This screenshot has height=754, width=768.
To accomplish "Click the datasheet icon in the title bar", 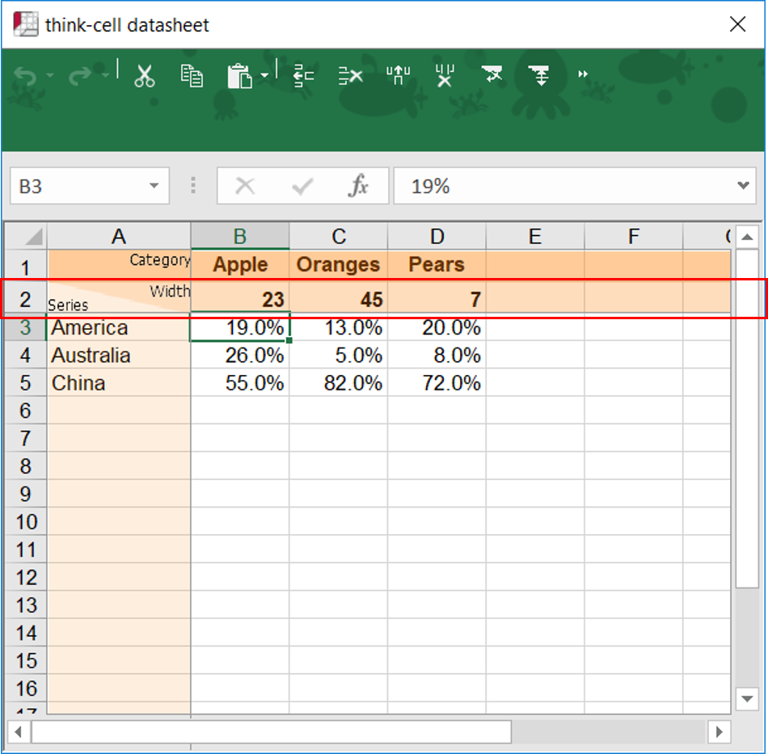I will (24, 24).
